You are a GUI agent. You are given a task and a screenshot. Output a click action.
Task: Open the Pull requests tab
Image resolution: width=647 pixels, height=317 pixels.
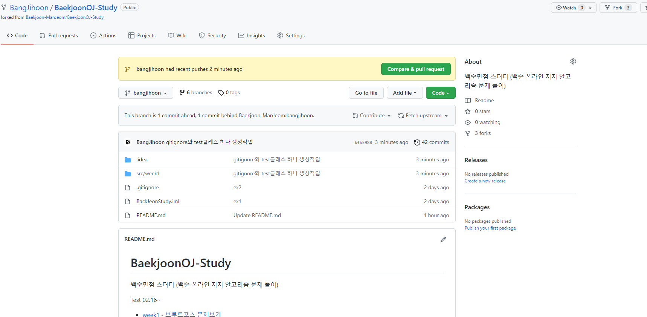tap(59, 35)
